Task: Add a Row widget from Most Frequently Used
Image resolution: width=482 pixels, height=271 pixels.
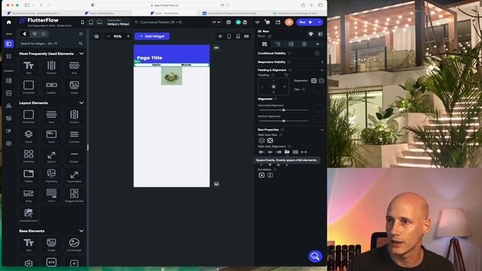Action: click(x=74, y=67)
